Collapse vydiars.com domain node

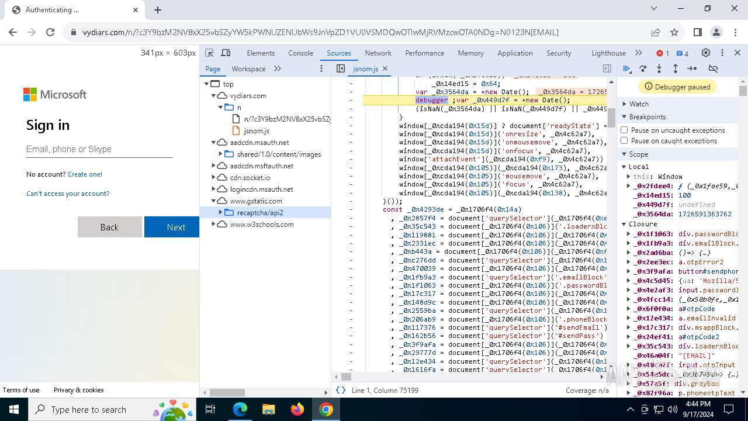[x=214, y=96]
